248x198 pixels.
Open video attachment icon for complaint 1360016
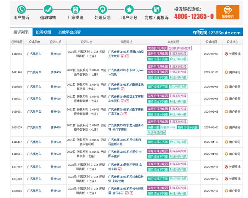(131, 193)
